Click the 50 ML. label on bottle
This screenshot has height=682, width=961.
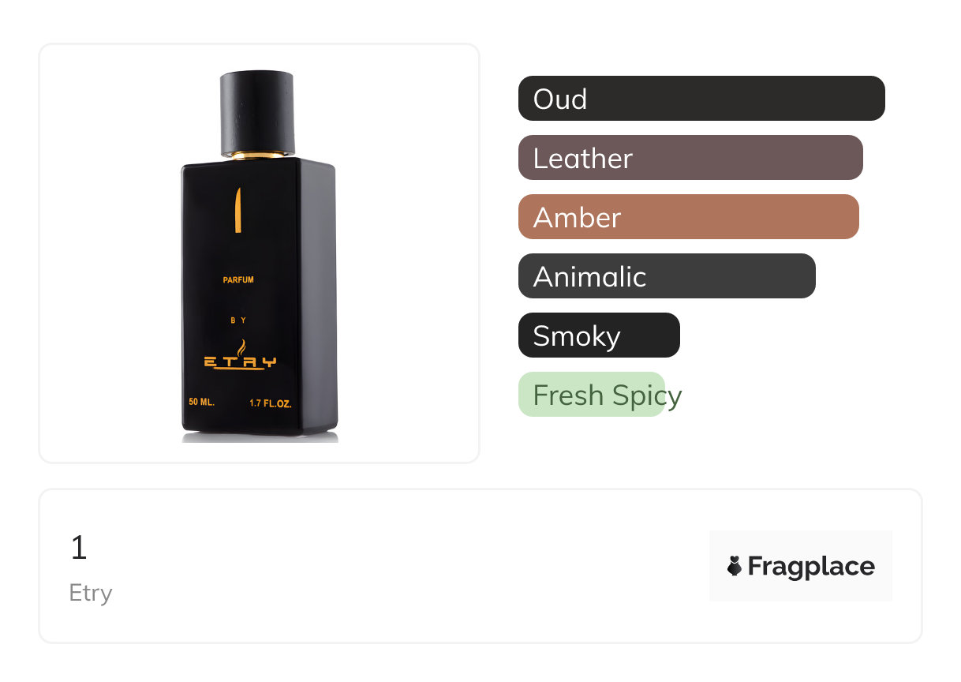coord(202,403)
